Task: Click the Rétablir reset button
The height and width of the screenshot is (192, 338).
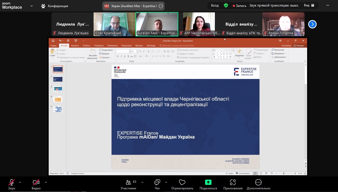Action: tap(104, 54)
